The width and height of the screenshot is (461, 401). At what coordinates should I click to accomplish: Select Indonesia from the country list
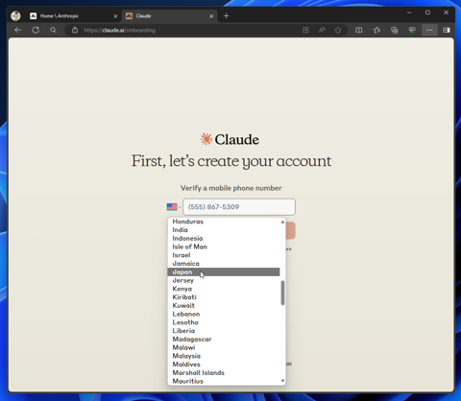(224, 238)
